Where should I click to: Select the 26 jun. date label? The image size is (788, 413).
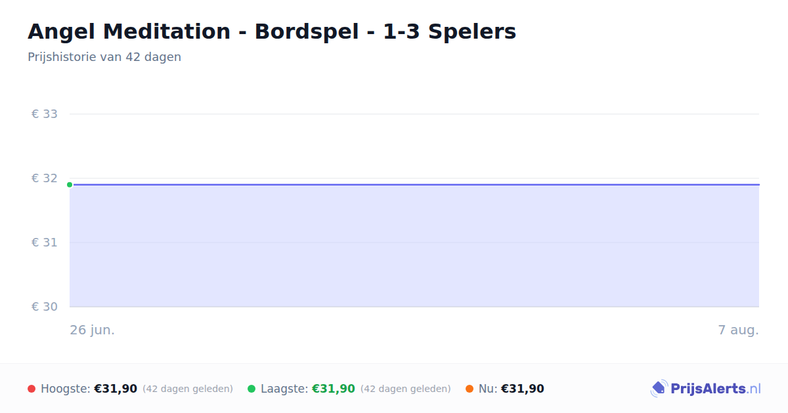[93, 330]
